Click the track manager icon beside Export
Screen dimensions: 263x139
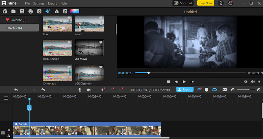[199, 90]
